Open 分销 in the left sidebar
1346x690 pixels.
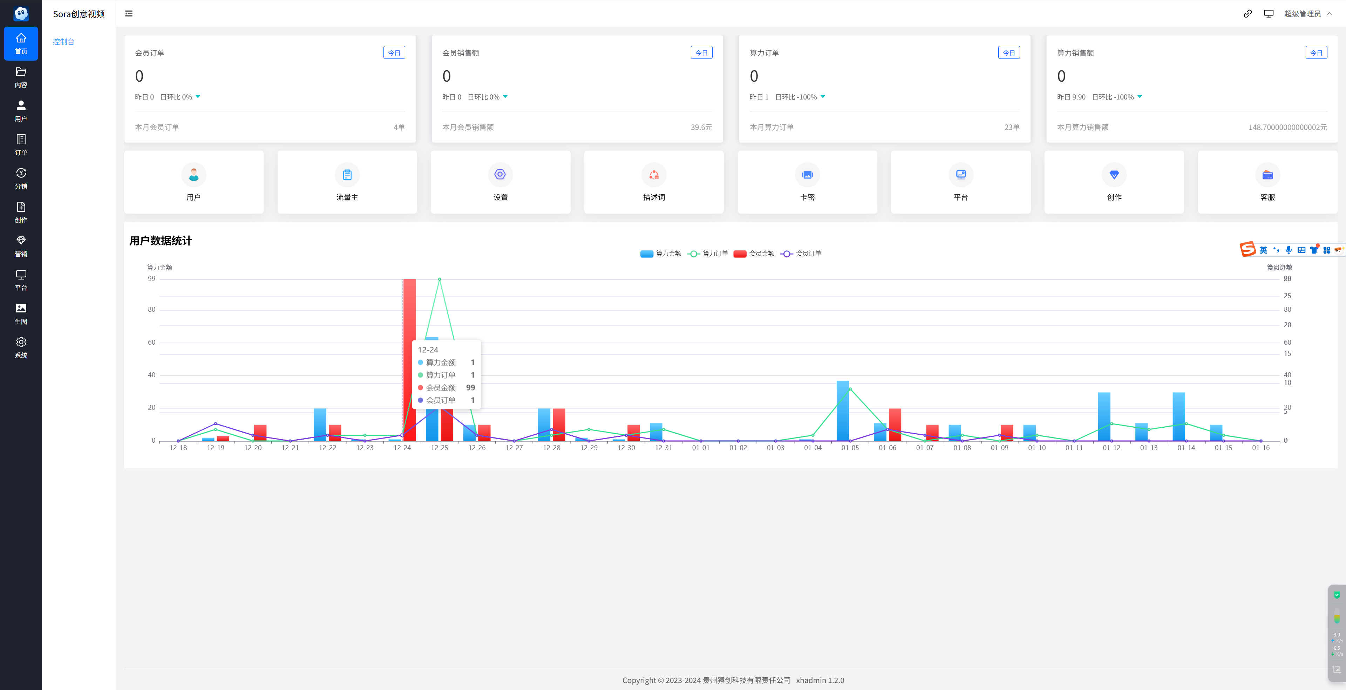pos(21,179)
